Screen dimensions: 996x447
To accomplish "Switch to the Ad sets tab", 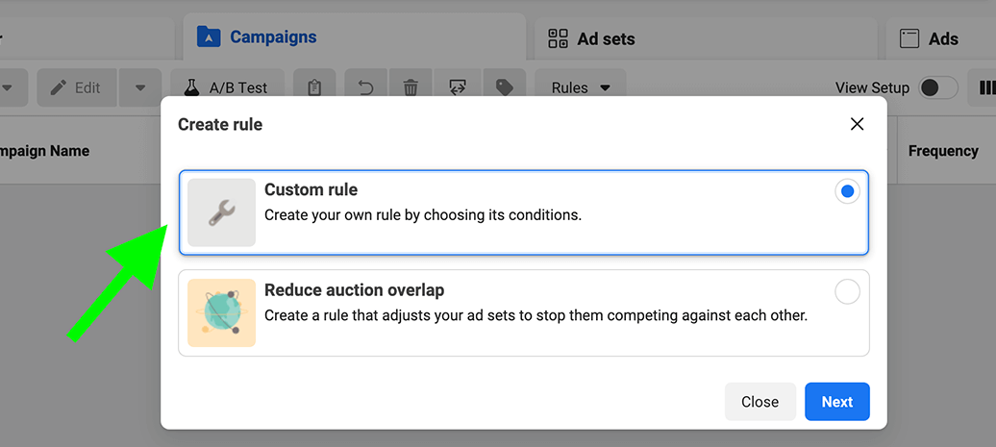I will pyautogui.click(x=591, y=38).
